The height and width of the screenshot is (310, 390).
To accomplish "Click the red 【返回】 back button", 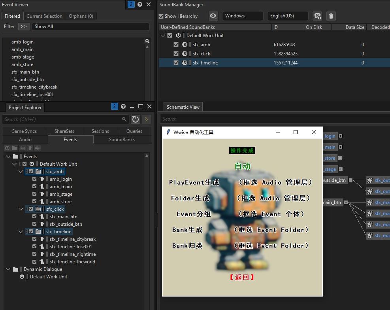I will click(242, 277).
